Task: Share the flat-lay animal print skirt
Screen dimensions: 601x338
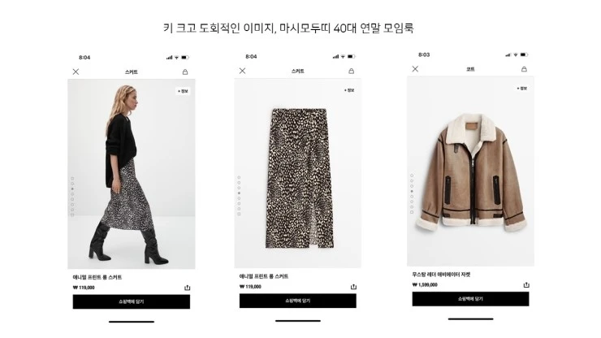Action: 353,287
